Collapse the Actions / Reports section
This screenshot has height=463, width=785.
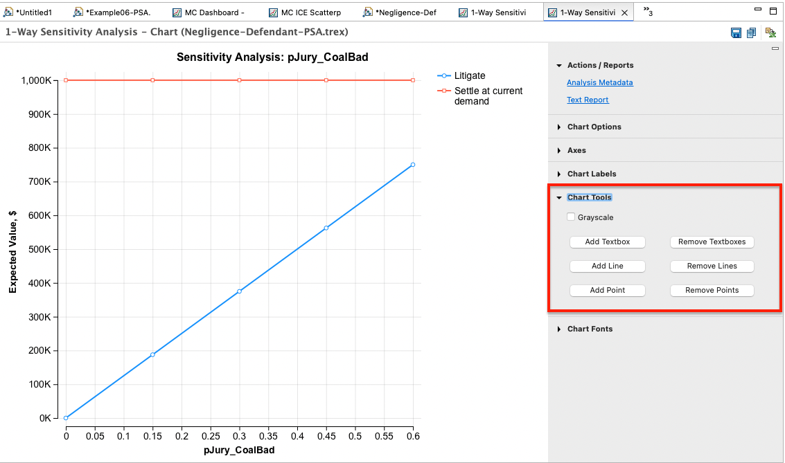click(559, 66)
